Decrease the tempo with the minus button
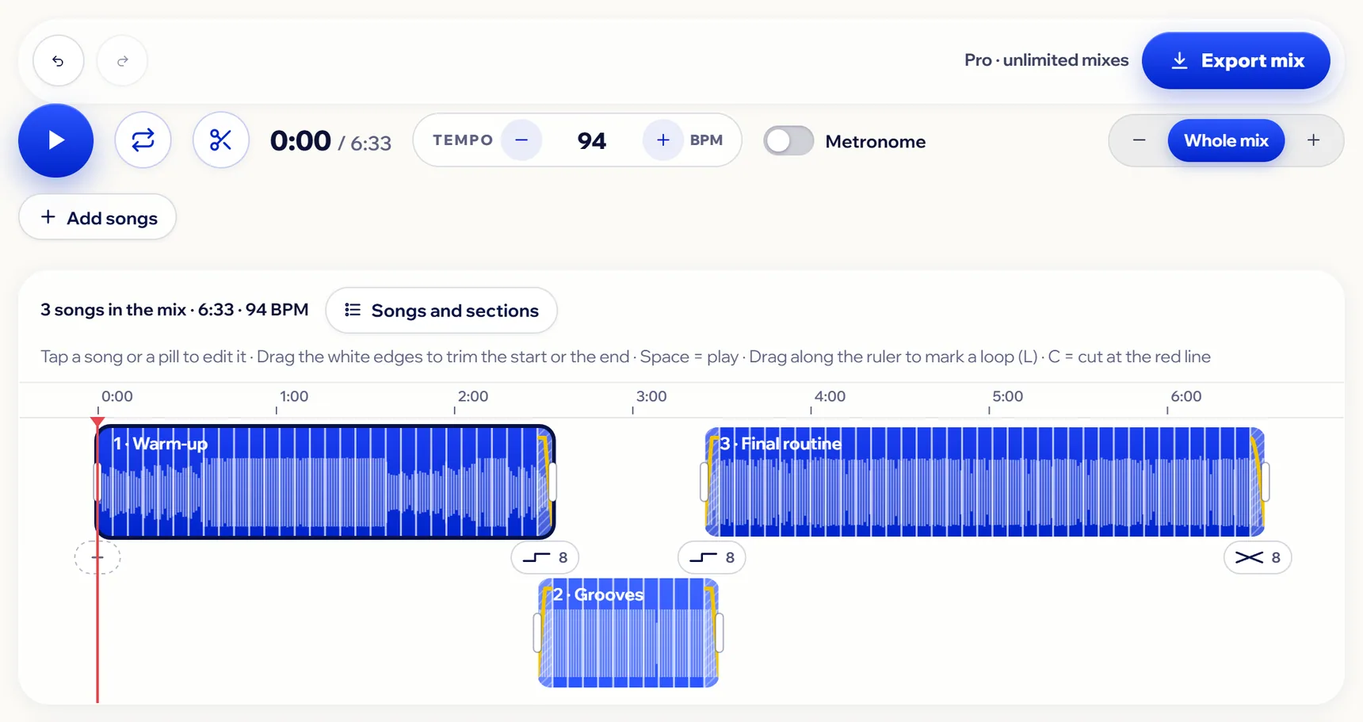Image resolution: width=1363 pixels, height=722 pixels. (521, 140)
